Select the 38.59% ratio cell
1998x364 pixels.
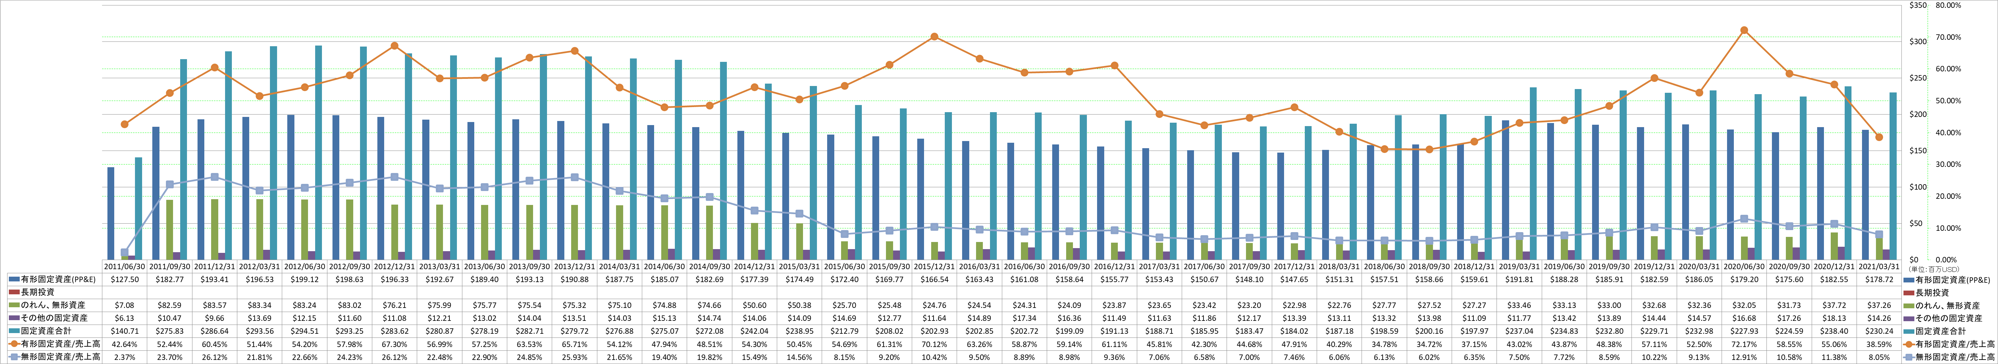[1879, 344]
